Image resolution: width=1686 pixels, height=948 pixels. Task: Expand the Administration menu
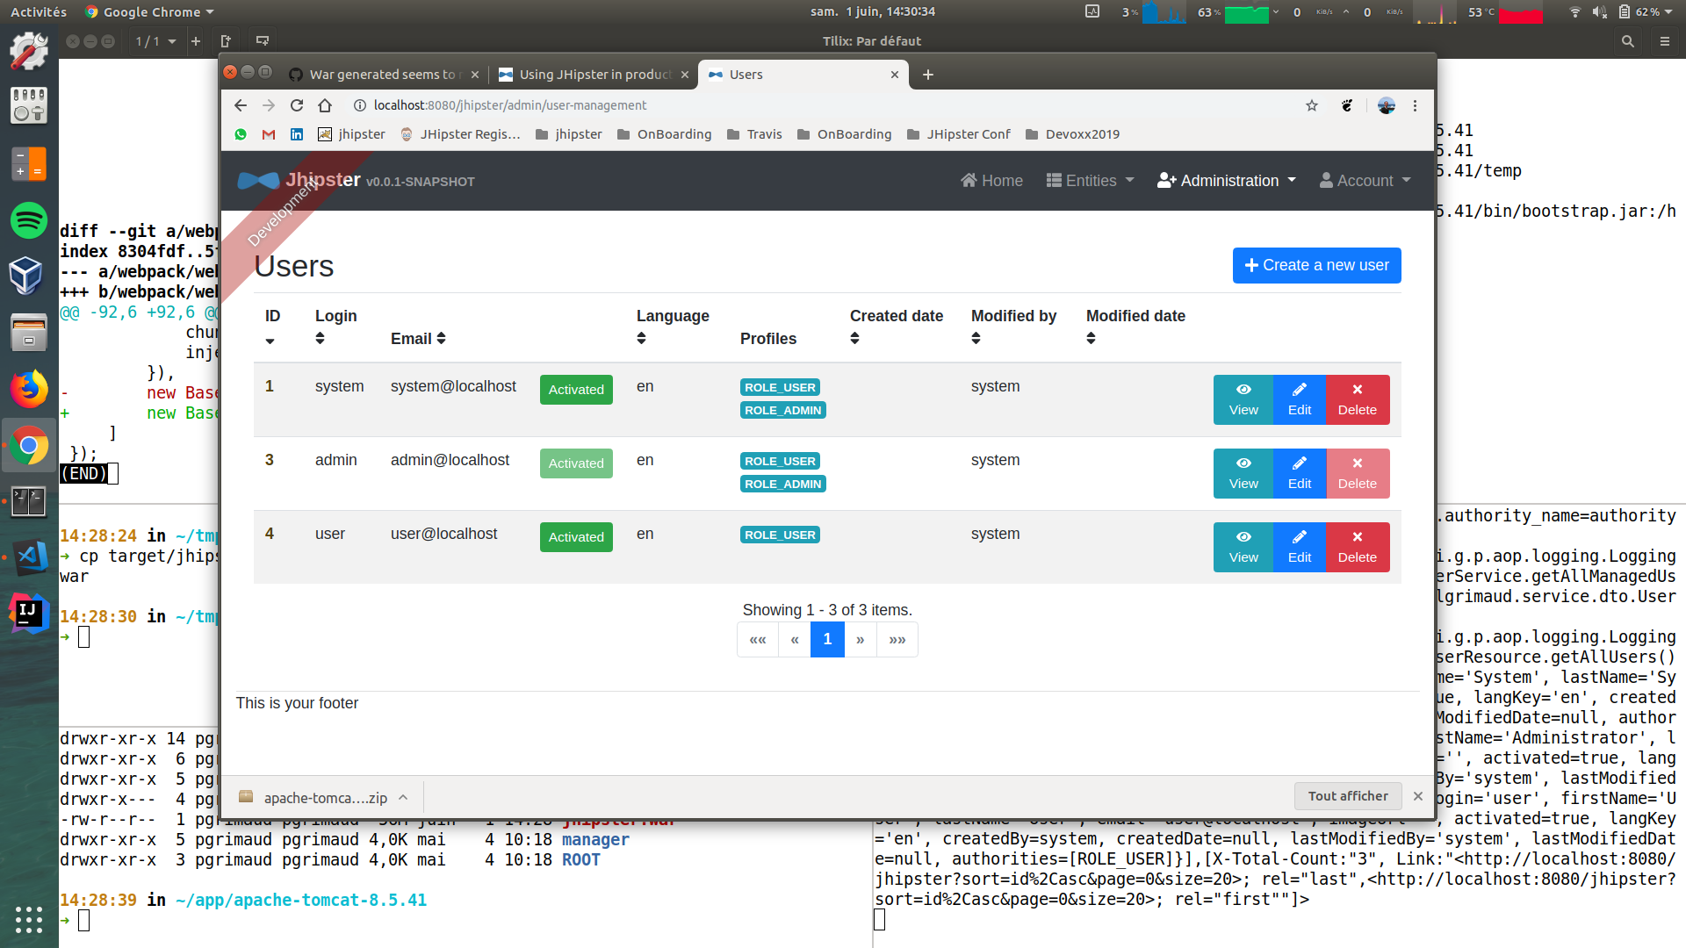1227,181
